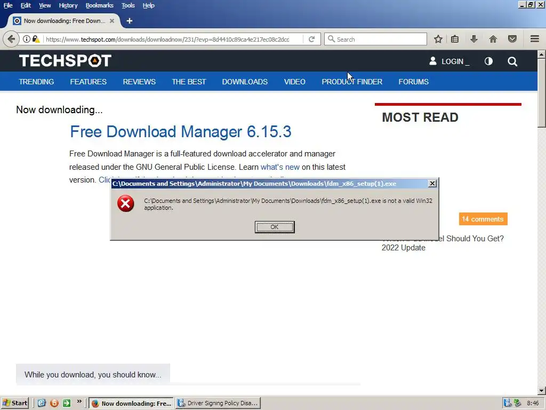Open THE BEST section
The image size is (546, 410).
189,82
